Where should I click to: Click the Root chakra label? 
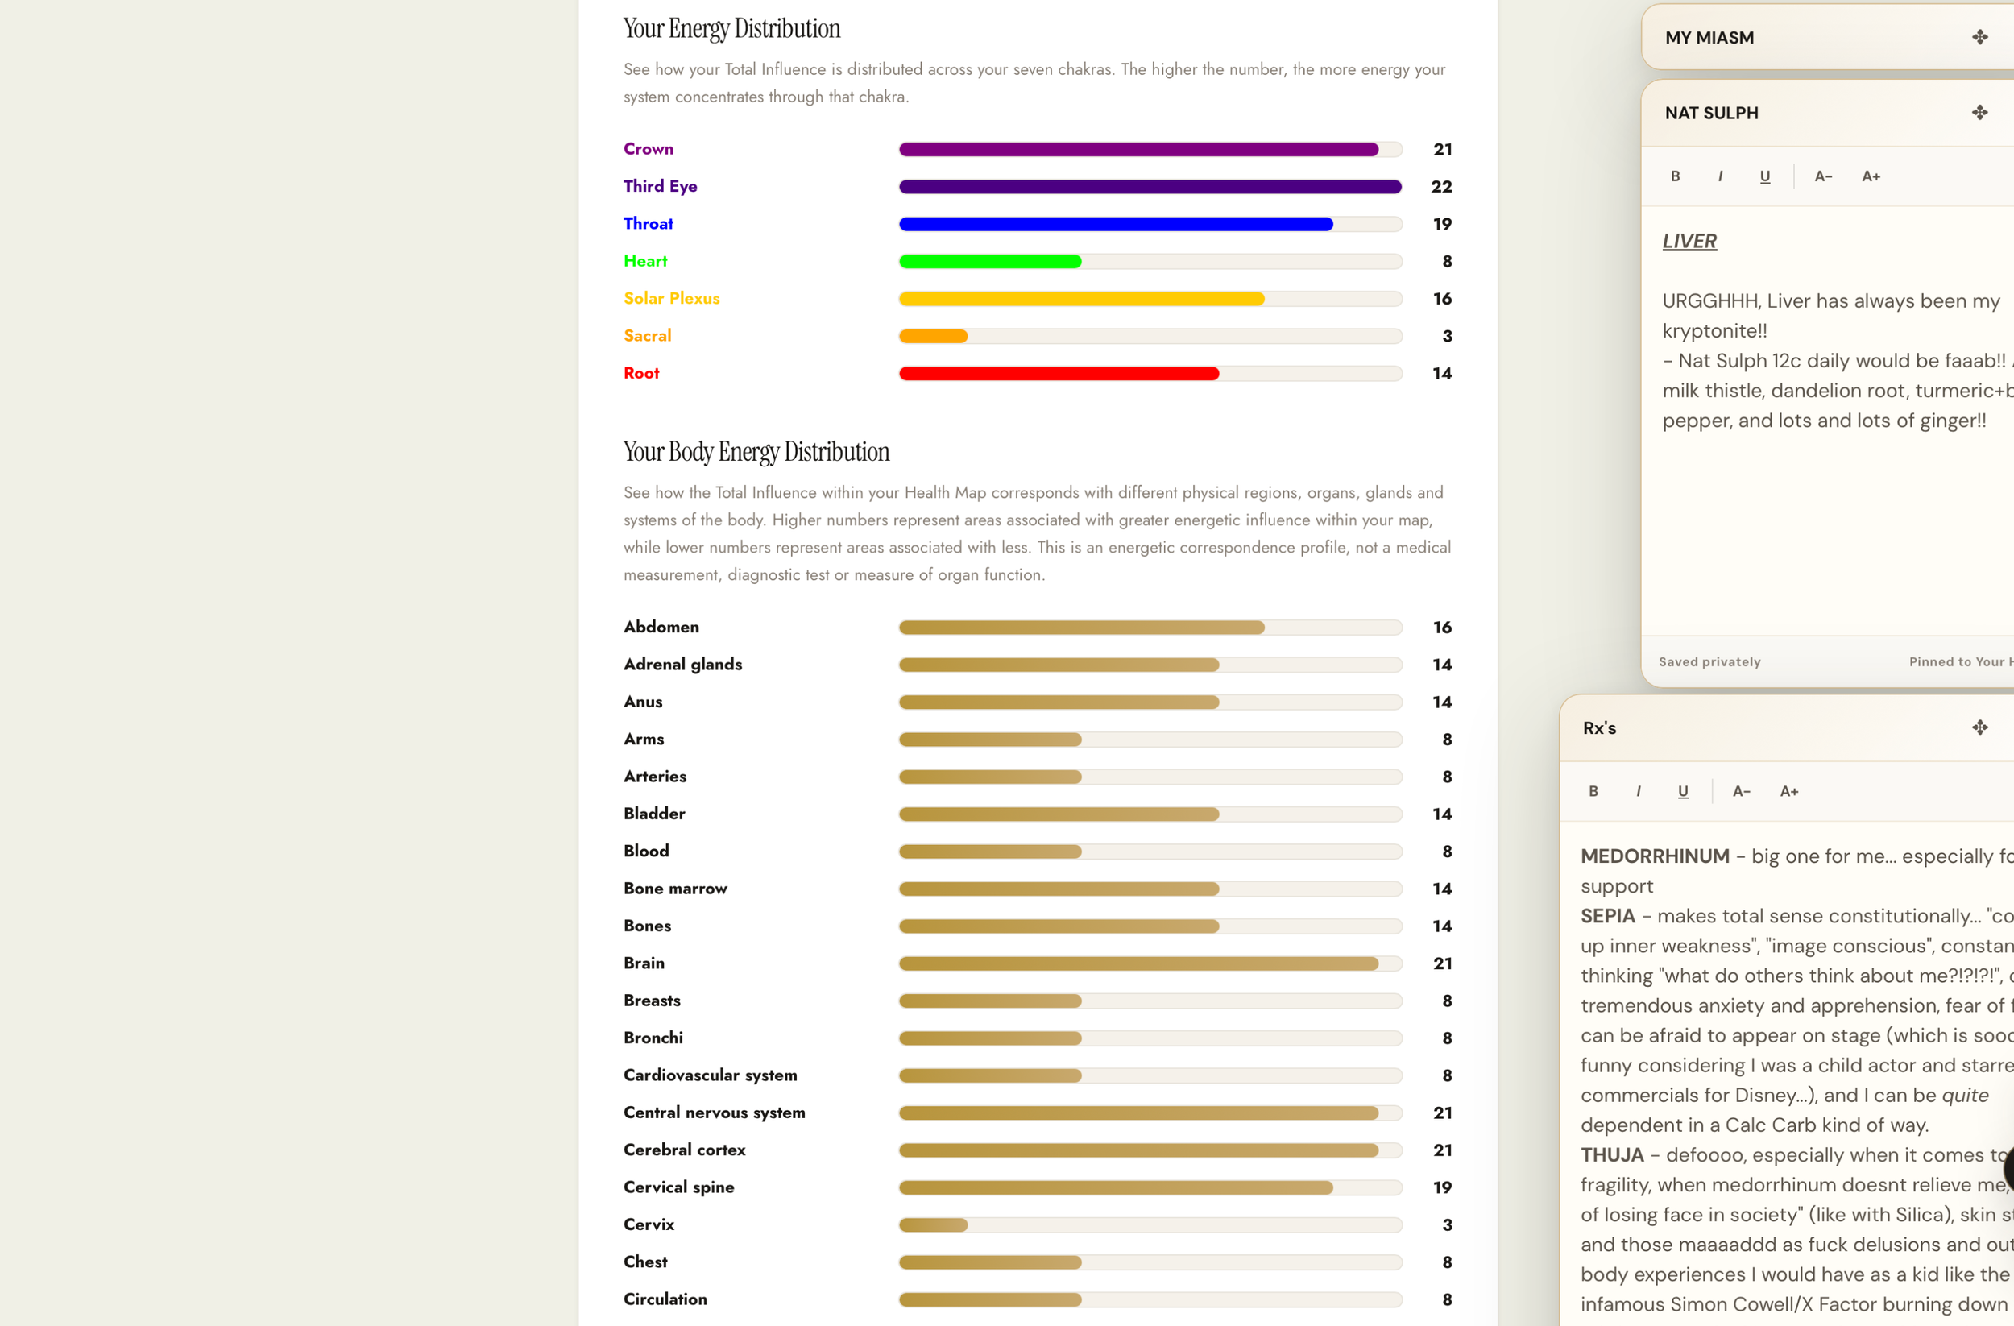(x=640, y=372)
